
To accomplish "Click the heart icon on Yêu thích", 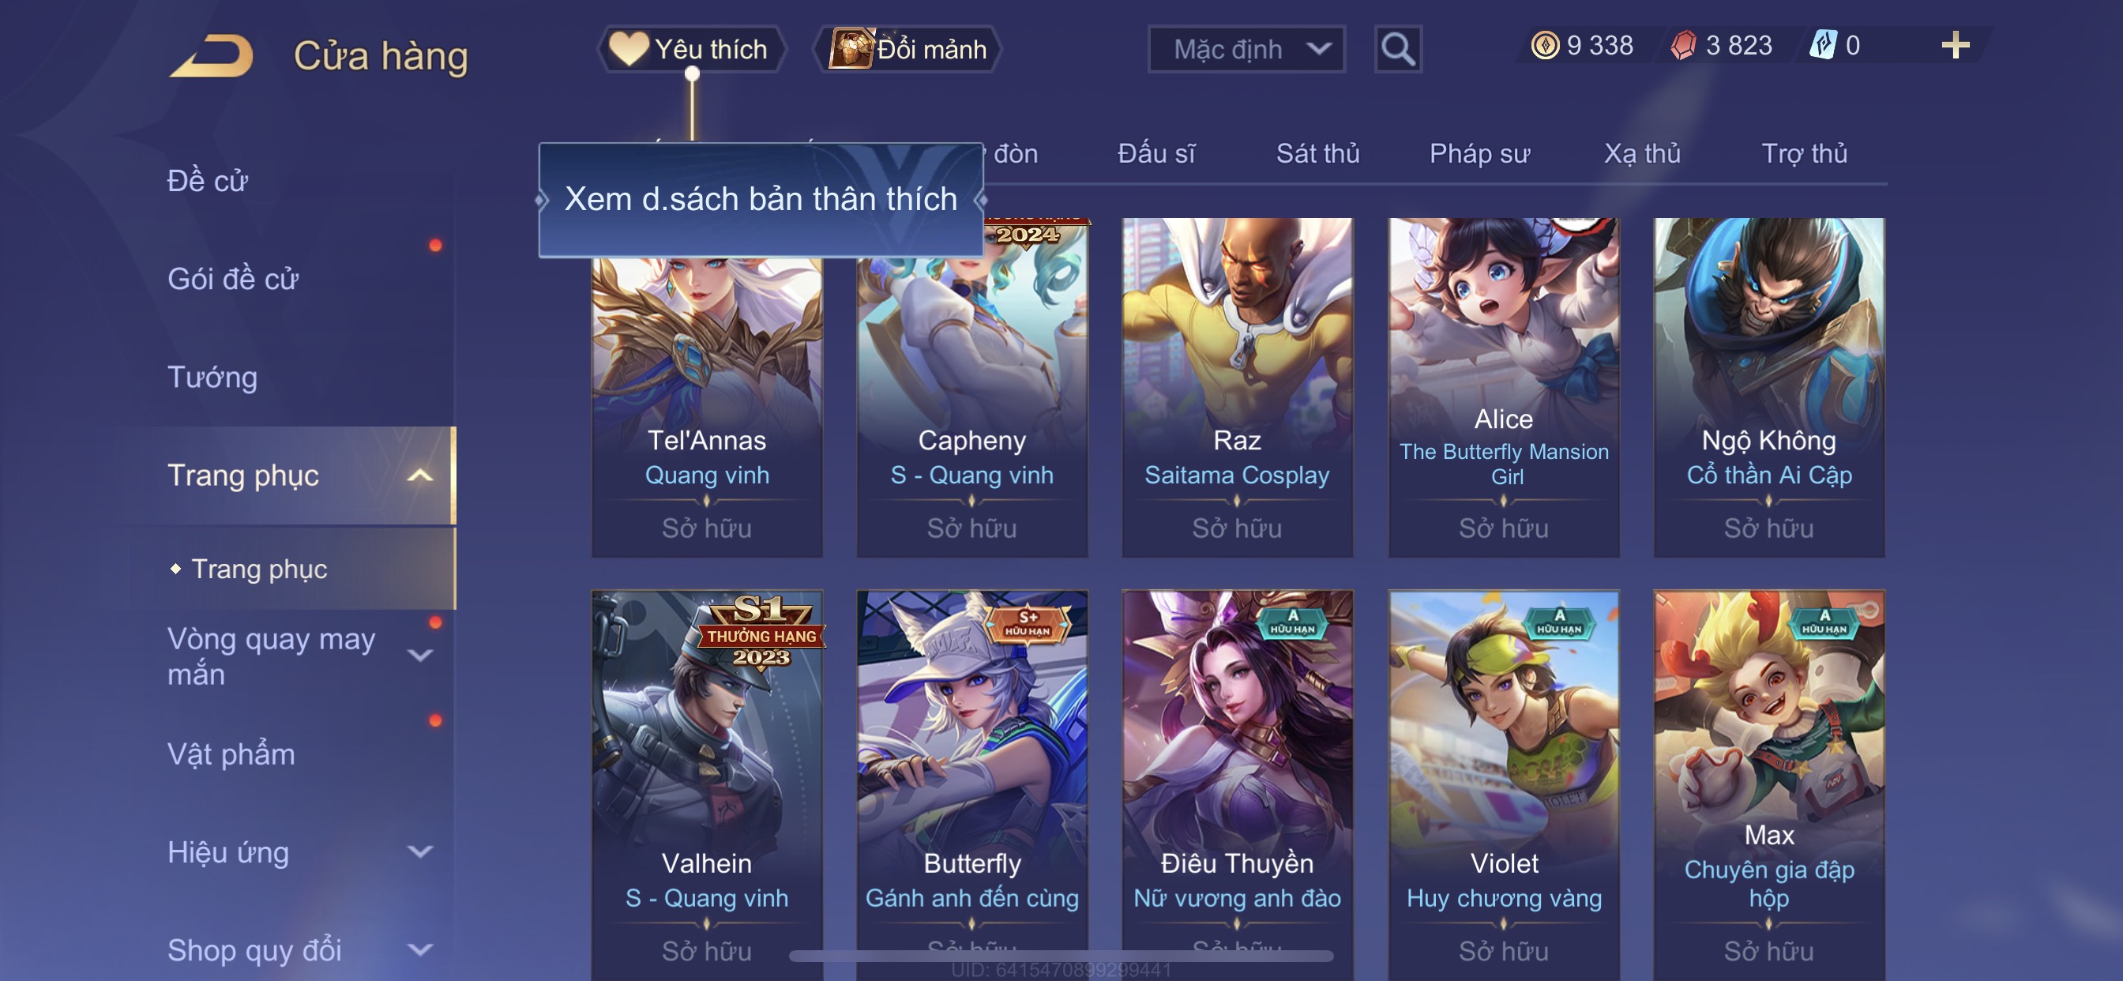I will (x=628, y=49).
